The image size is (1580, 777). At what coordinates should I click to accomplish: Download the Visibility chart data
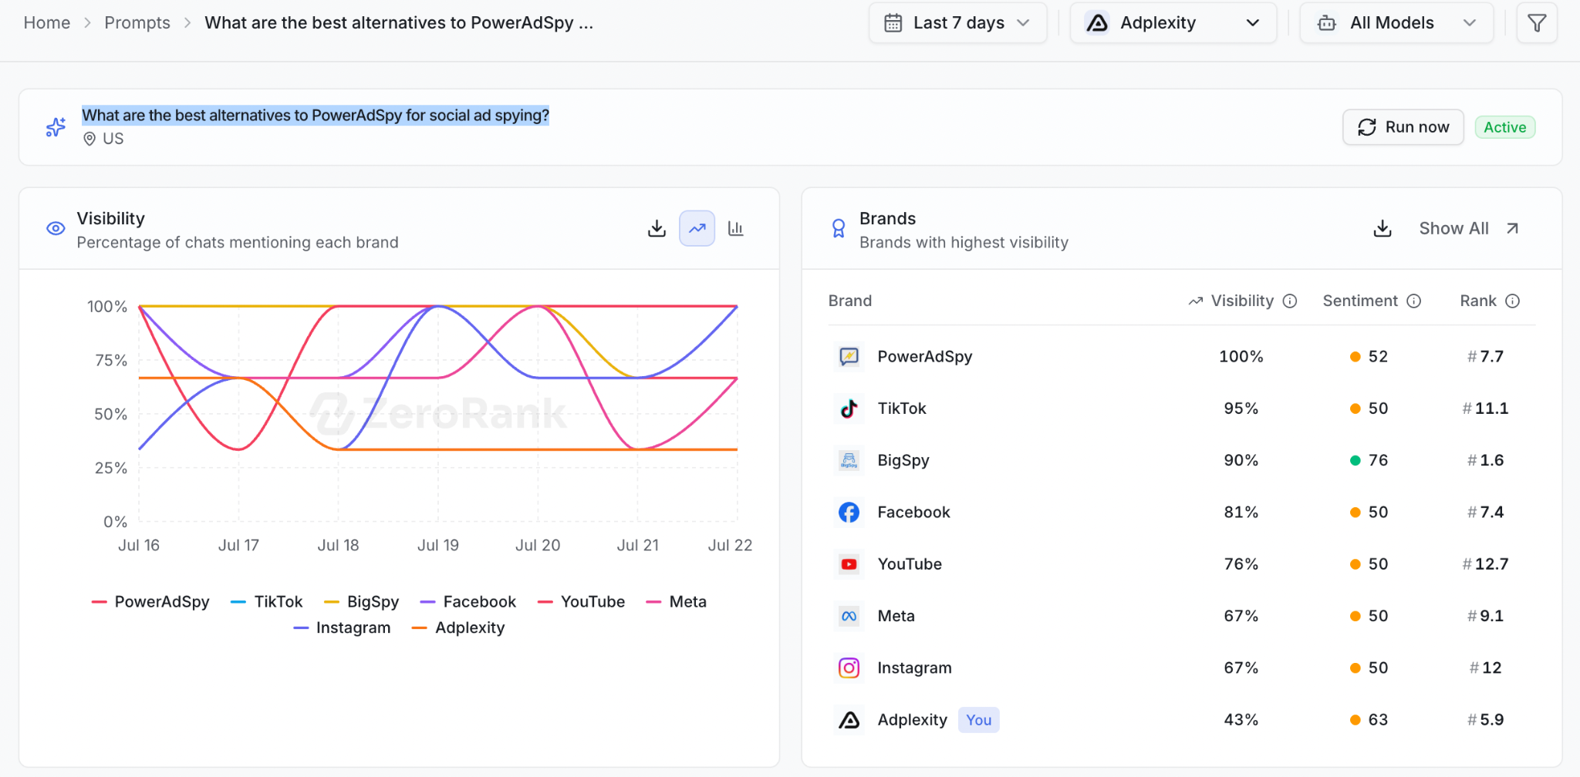coord(657,228)
